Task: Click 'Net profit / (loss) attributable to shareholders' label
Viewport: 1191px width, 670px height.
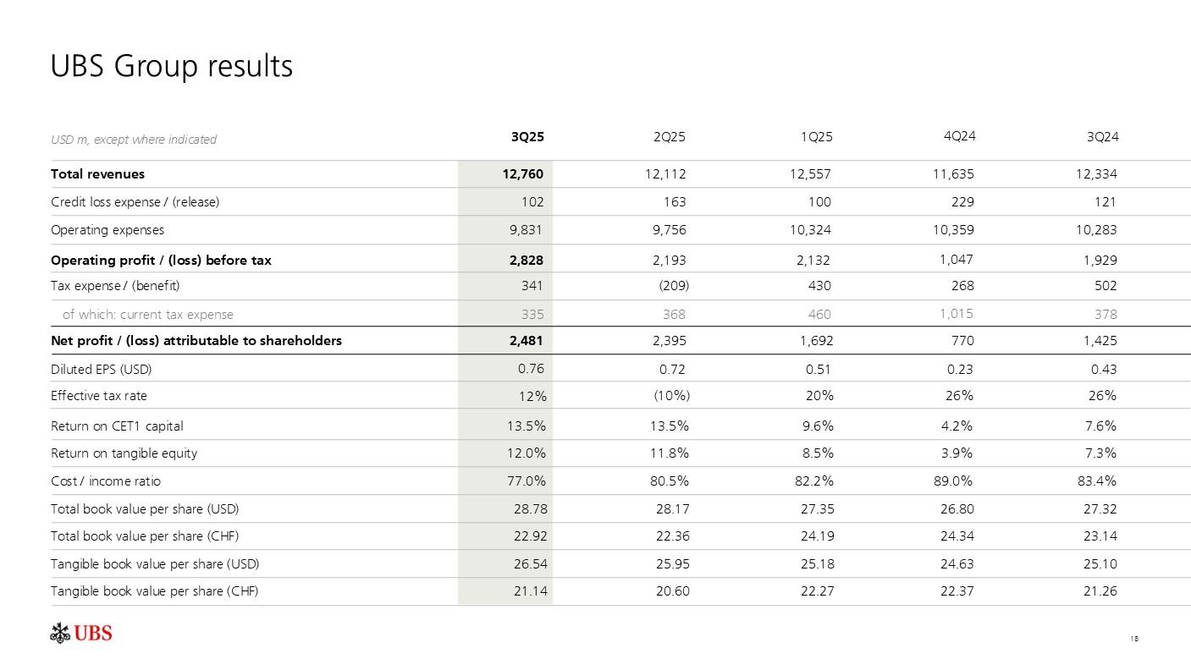Action: [x=196, y=341]
